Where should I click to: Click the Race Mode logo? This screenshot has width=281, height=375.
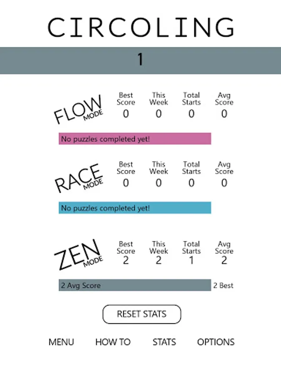(78, 179)
